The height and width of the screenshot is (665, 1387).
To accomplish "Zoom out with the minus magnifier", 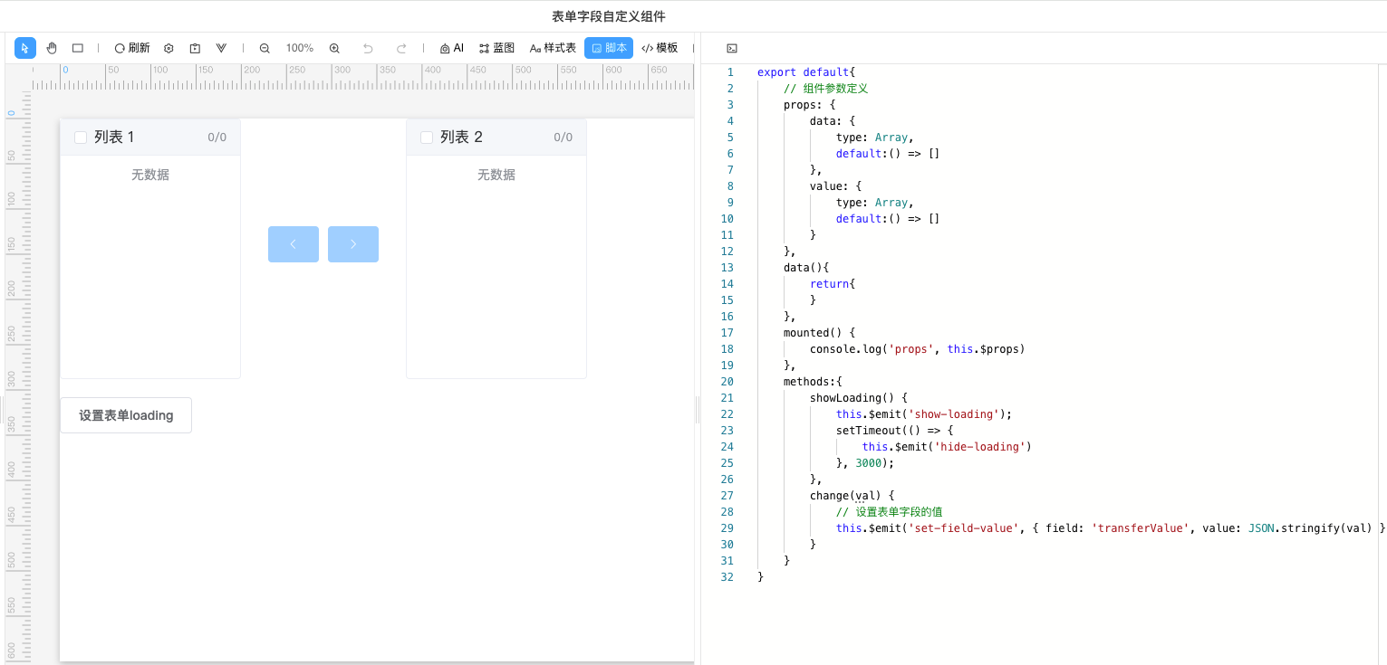I will 265,48.
